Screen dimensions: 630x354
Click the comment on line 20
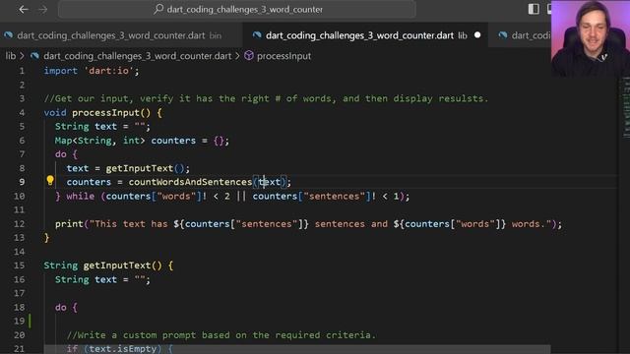[x=221, y=334]
